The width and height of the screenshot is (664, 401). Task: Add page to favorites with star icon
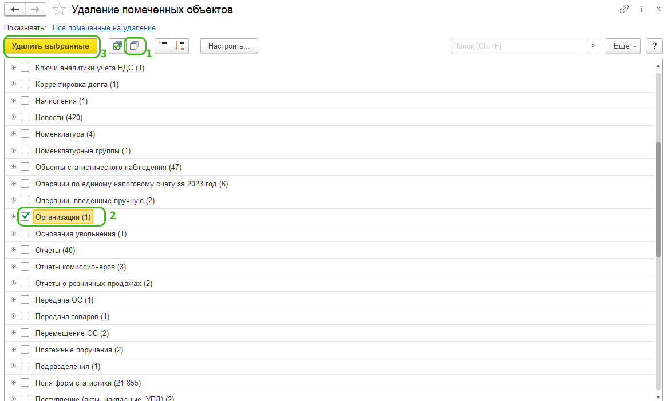58,10
